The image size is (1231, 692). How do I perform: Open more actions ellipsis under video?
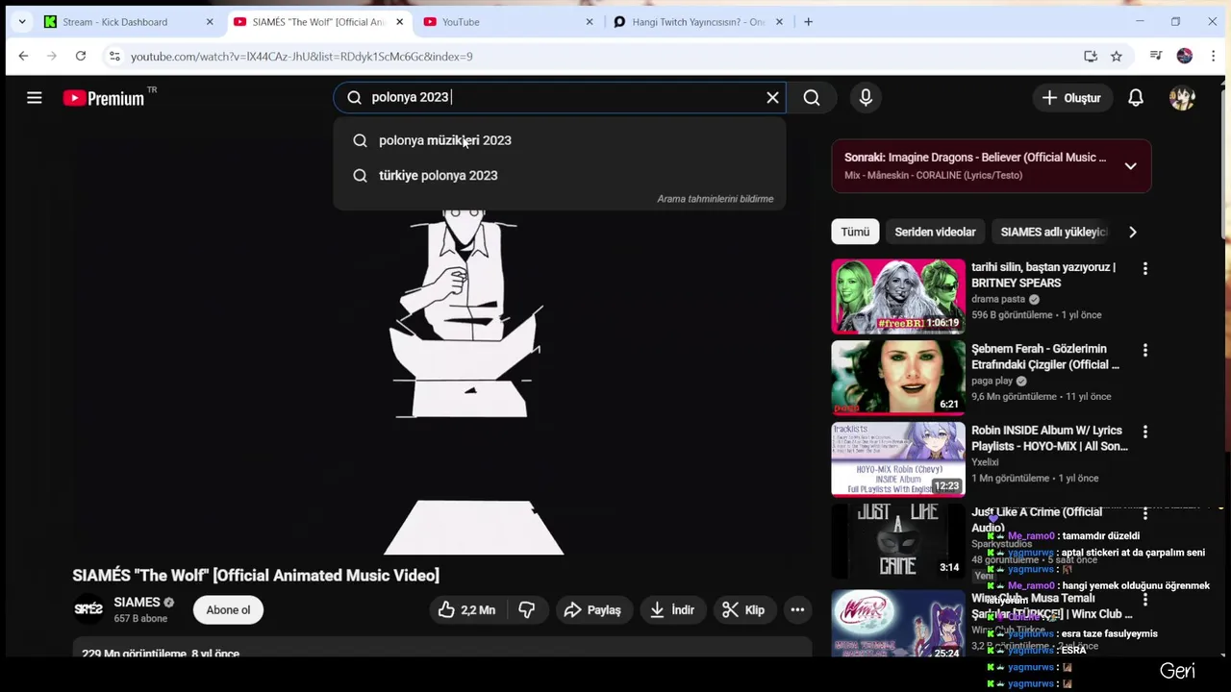[x=797, y=609]
